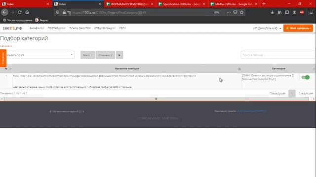Open the ЗАКАЗЧИКИ menu item
The width and height of the screenshot is (316, 177).
point(37,28)
